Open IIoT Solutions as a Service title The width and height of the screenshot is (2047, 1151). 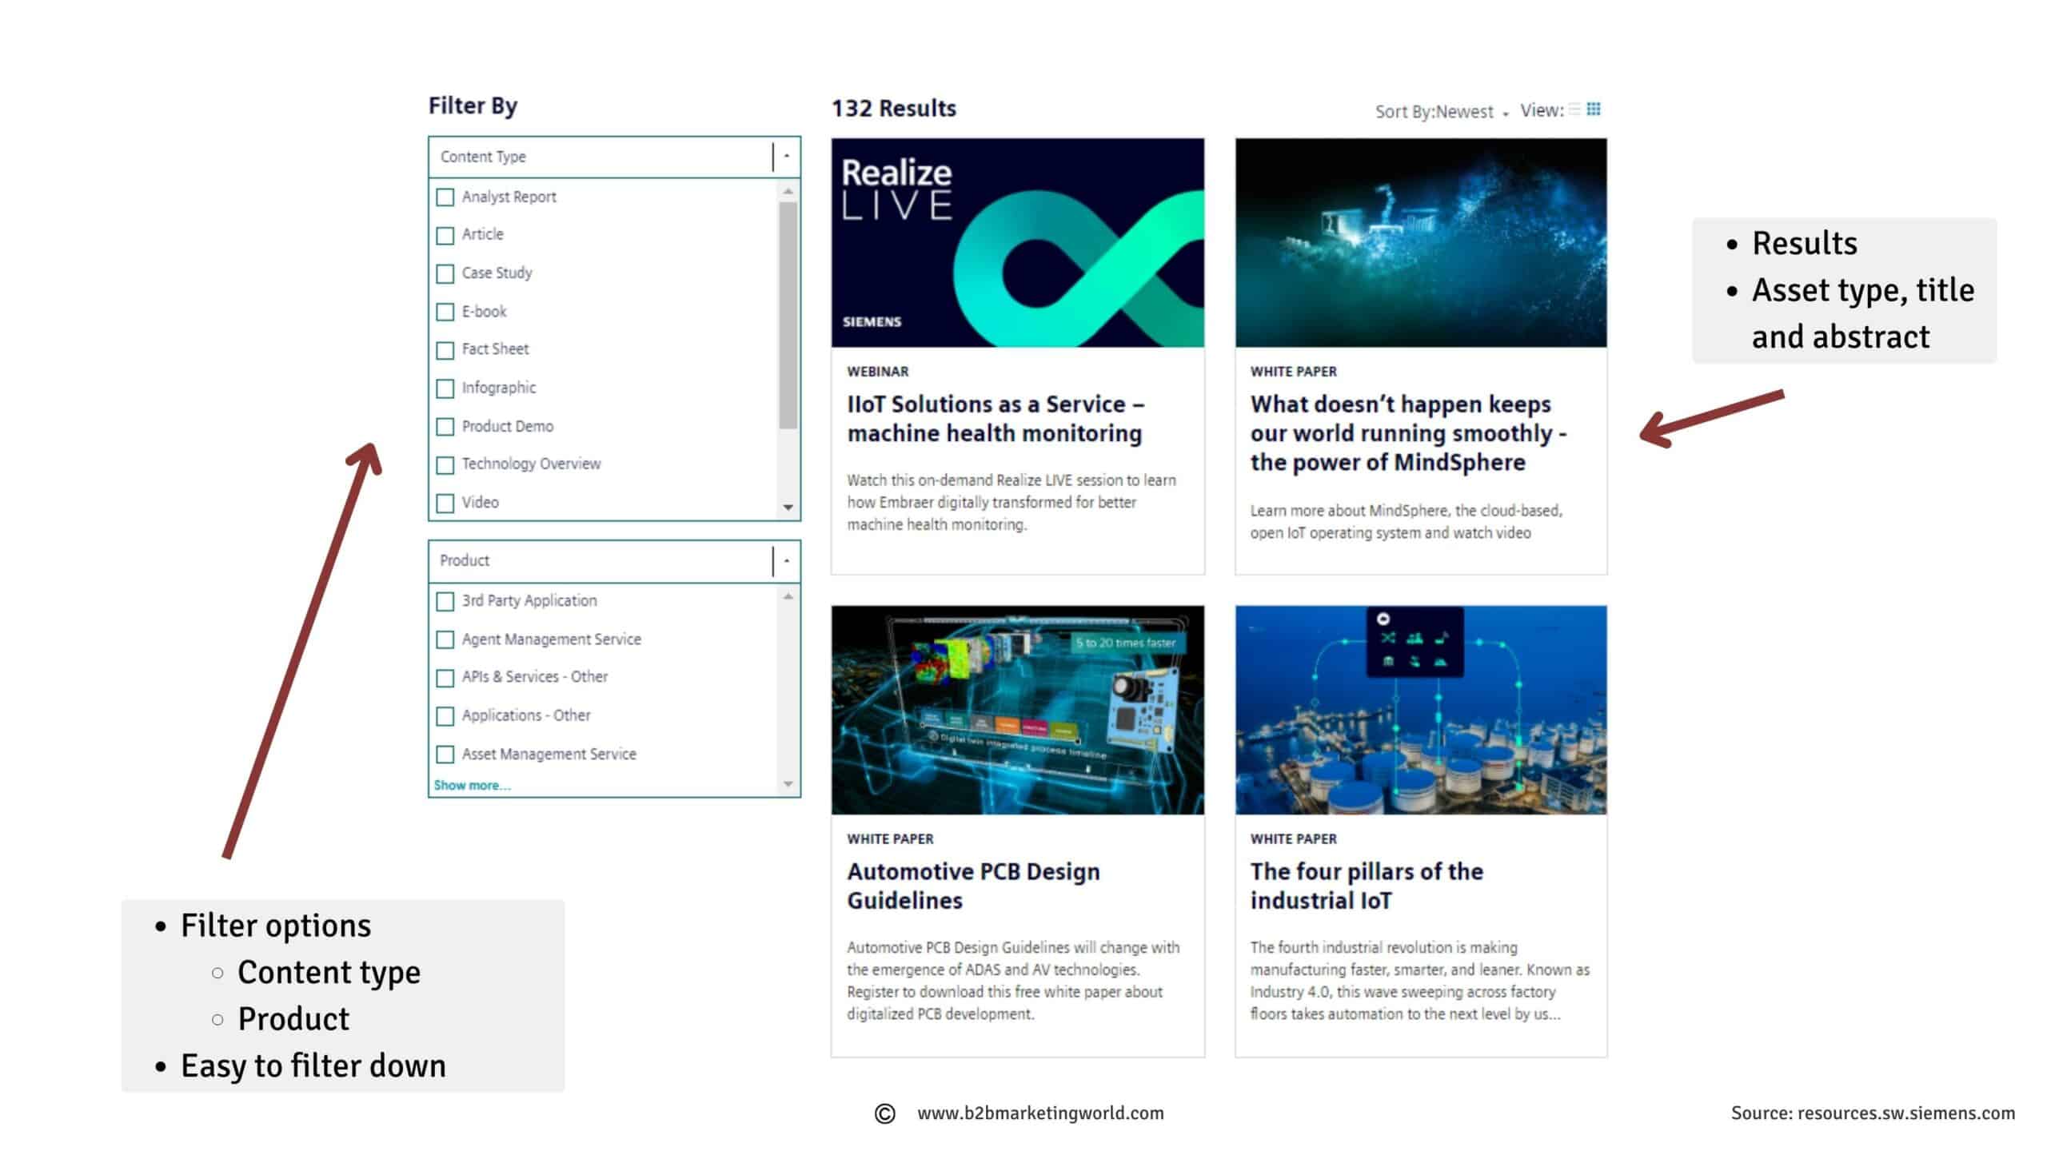pyautogui.click(x=996, y=419)
